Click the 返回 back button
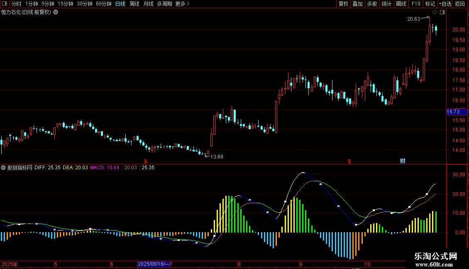Screen dimensions: 469x269 (x=460, y=4)
